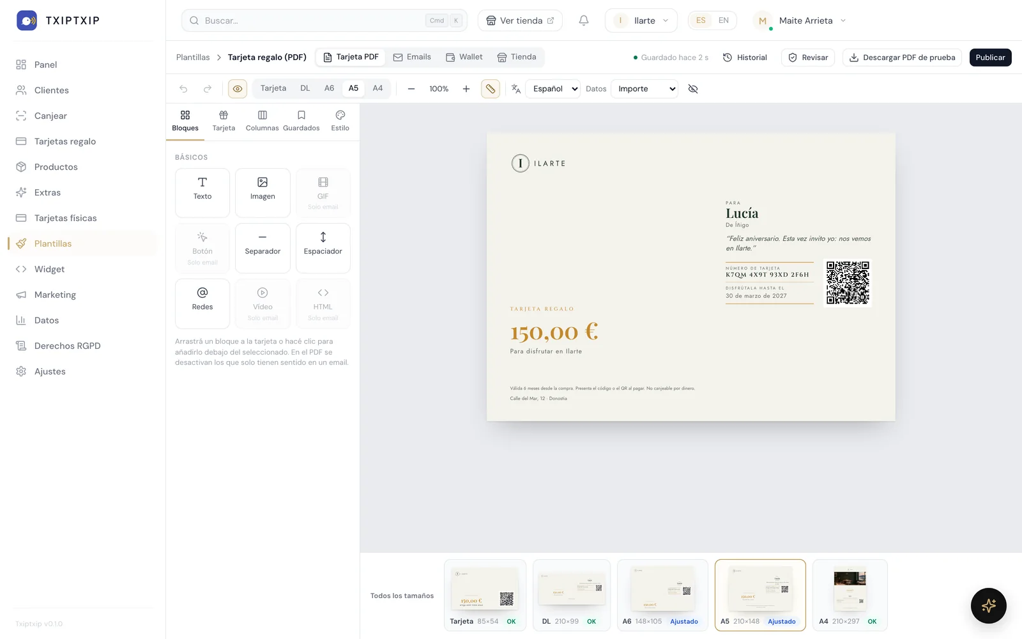Open the Guardados panel tab
Image resolution: width=1022 pixels, height=639 pixels.
pyautogui.click(x=301, y=121)
